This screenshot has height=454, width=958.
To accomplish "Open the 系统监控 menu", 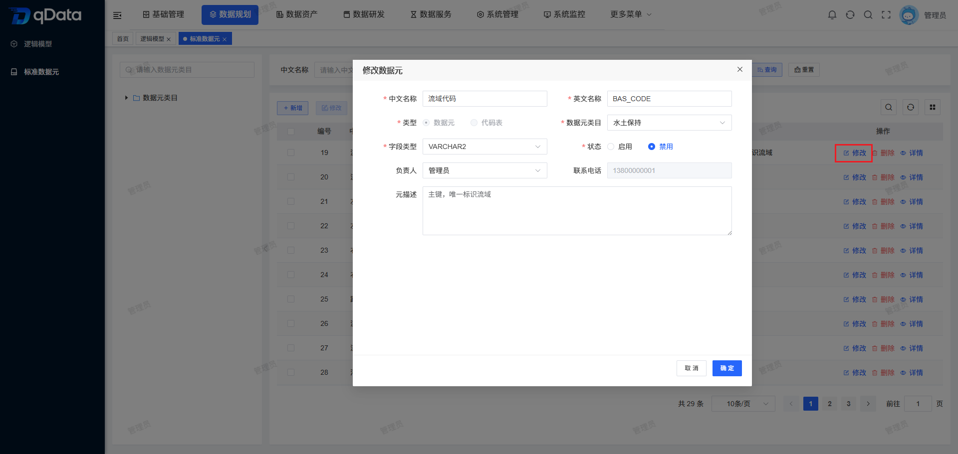I will [x=564, y=14].
